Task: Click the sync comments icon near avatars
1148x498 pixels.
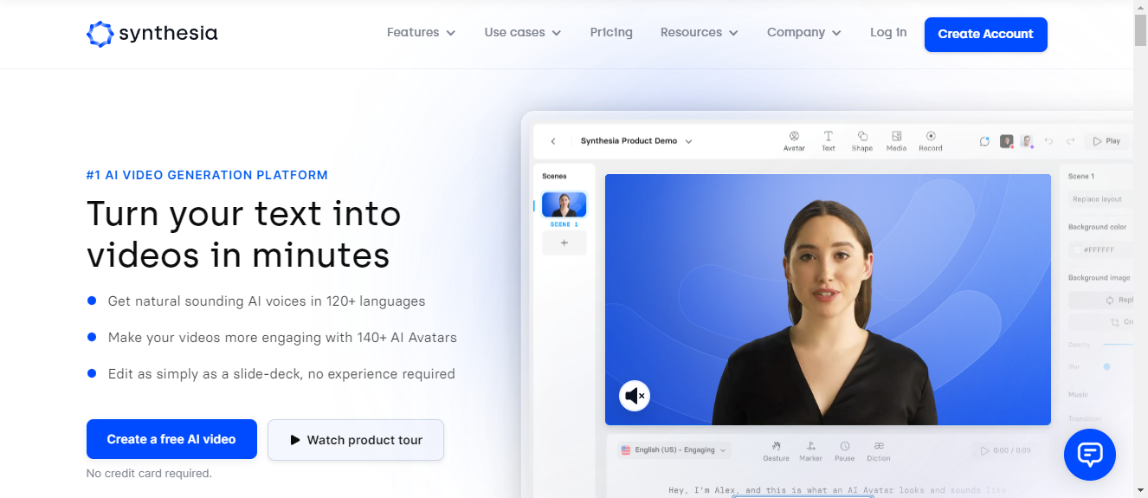Action: click(984, 141)
